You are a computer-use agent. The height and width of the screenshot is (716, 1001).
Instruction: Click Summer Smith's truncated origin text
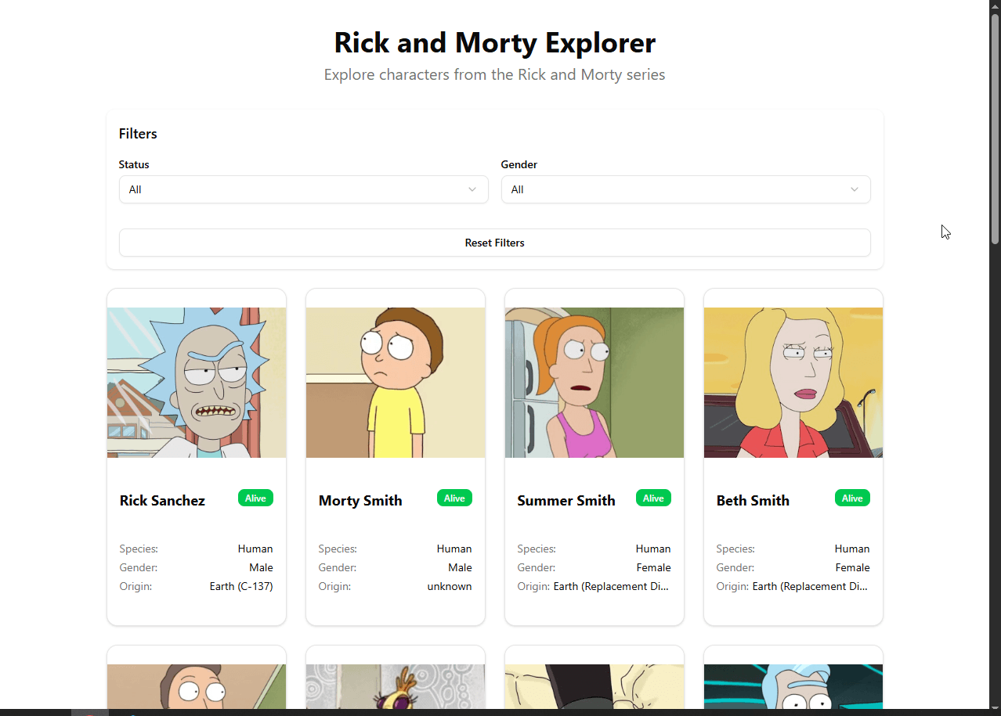click(x=613, y=586)
